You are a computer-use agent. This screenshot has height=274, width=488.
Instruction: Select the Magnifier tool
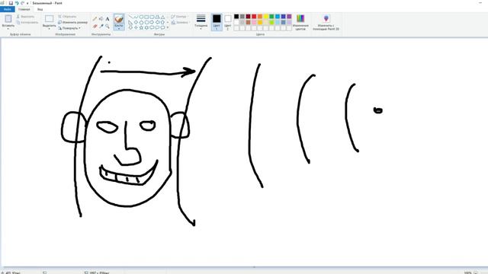(108, 27)
